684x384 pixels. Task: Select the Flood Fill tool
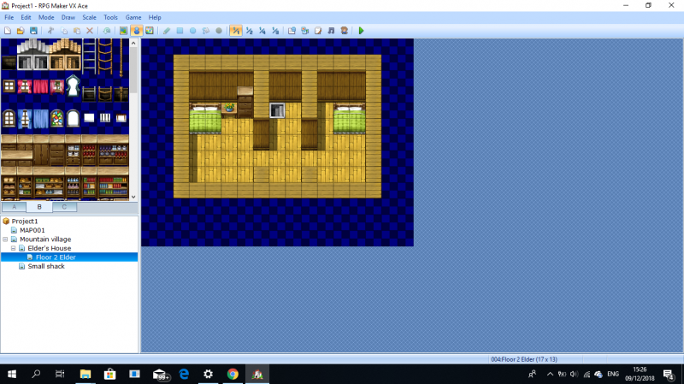click(x=205, y=31)
